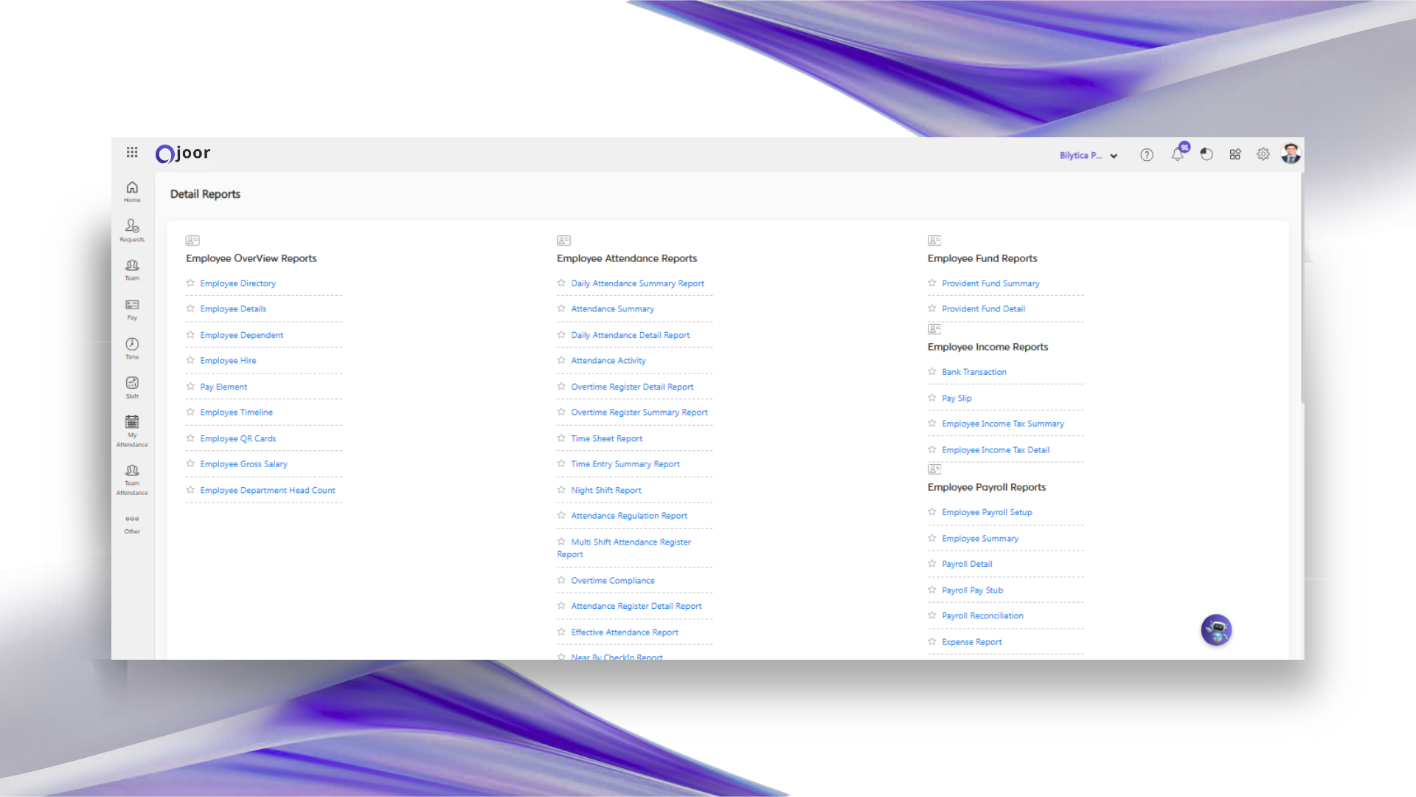Open the Other menu in sidebar

pyautogui.click(x=132, y=523)
